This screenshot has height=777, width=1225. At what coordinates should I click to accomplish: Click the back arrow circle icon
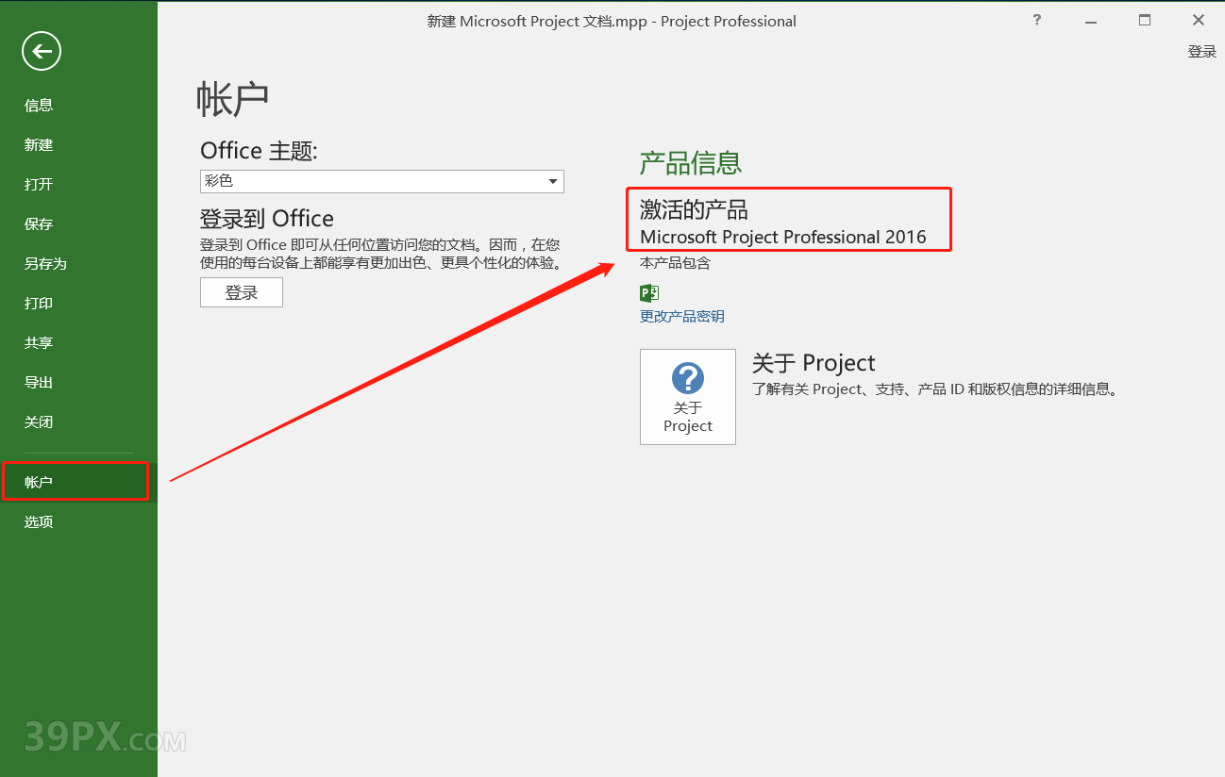click(x=42, y=51)
